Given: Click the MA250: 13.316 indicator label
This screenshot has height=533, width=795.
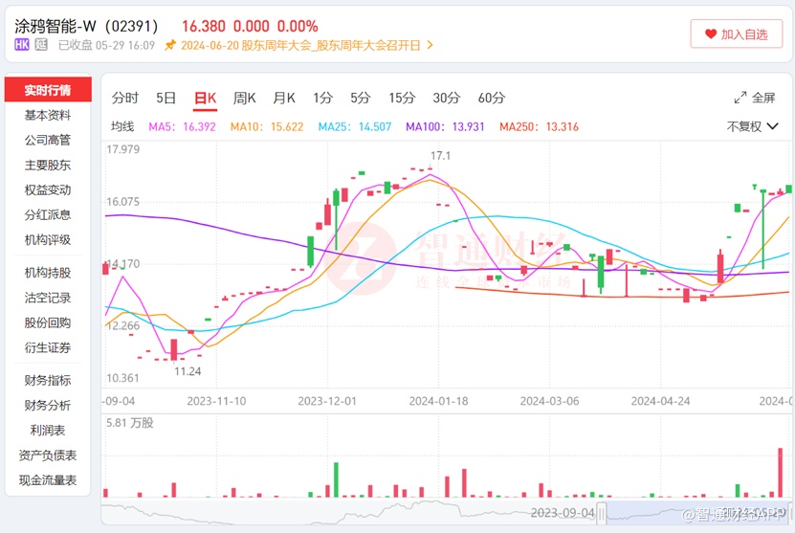Looking at the screenshot, I should (x=539, y=126).
